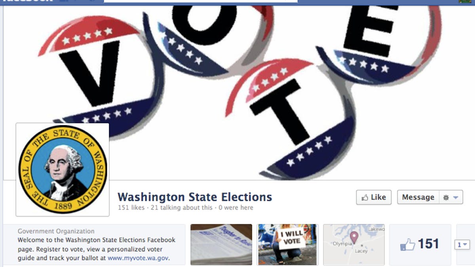Click the '0 were here' text

coord(236,208)
